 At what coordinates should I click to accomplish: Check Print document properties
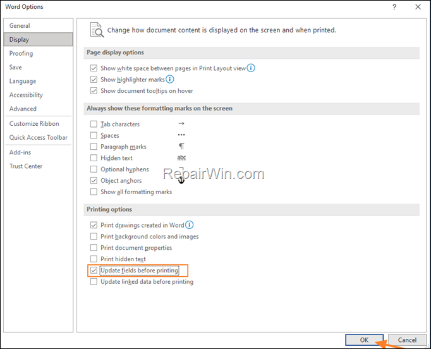94,247
